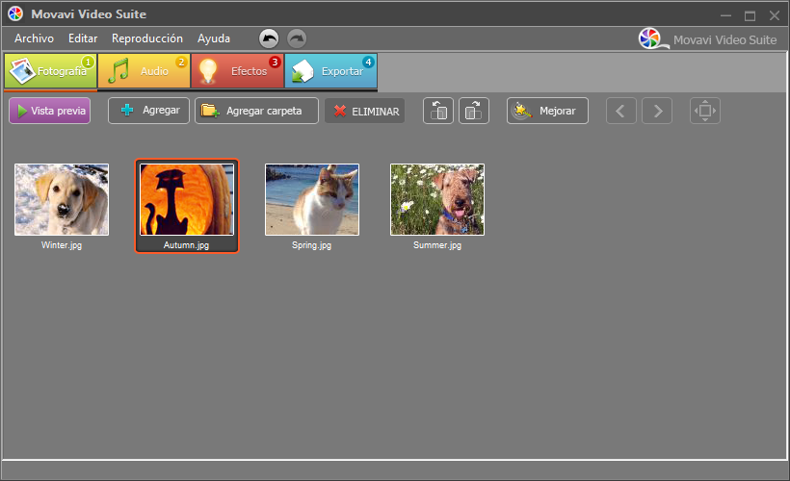790x481 pixels.
Task: Open the Fotografía tab
Action: click(50, 71)
